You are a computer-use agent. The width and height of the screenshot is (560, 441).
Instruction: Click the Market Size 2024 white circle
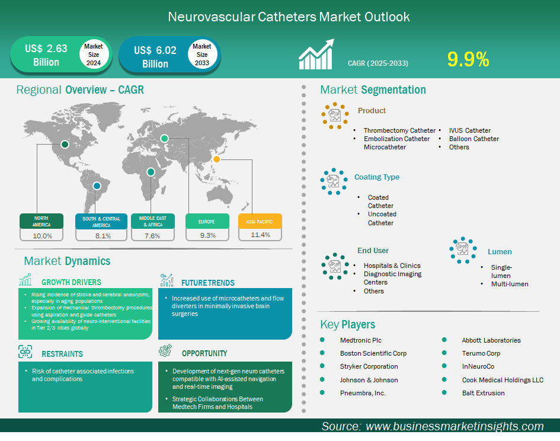[x=94, y=55]
